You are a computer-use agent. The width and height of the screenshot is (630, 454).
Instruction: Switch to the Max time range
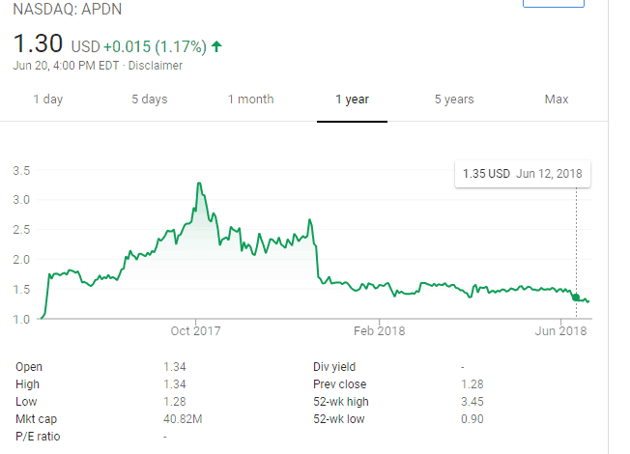coord(556,99)
